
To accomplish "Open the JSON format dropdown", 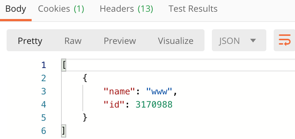I will (x=239, y=40).
